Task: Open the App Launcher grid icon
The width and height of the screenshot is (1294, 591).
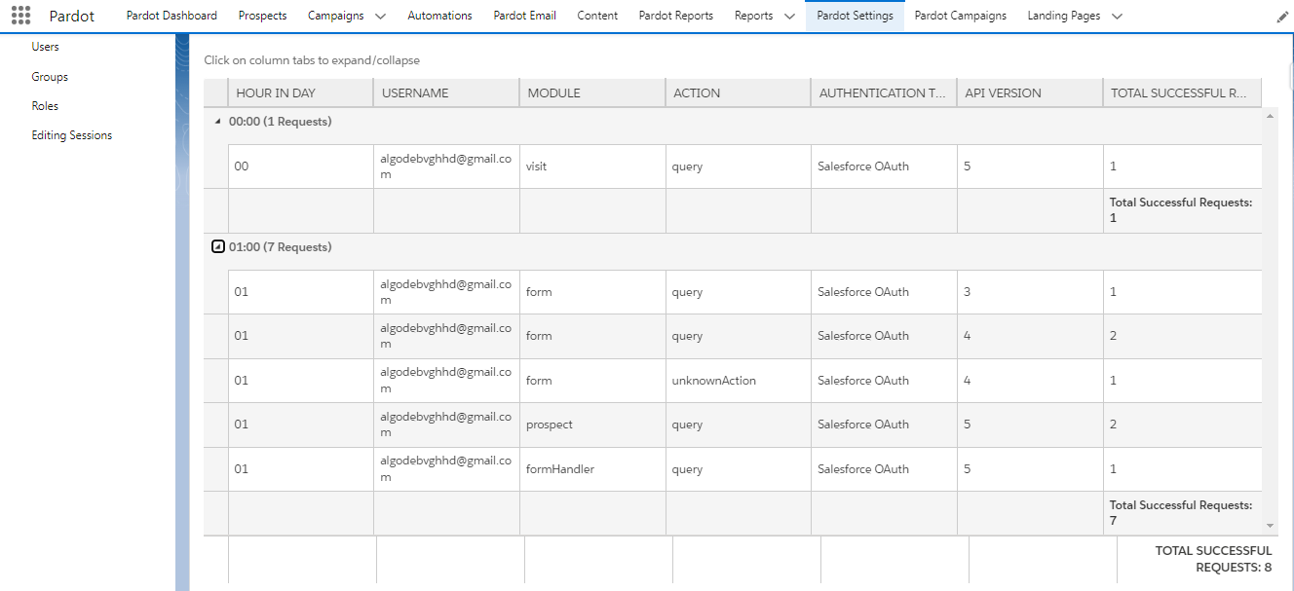Action: [20, 16]
